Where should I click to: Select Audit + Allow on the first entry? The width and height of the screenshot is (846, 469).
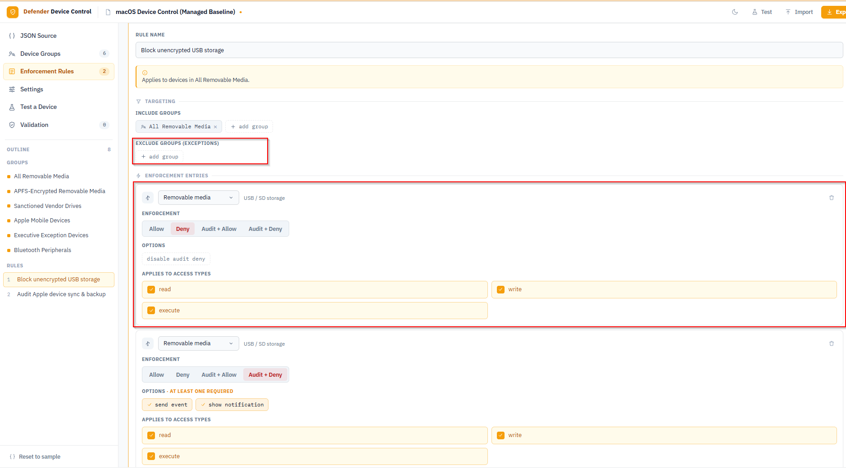[219, 229]
